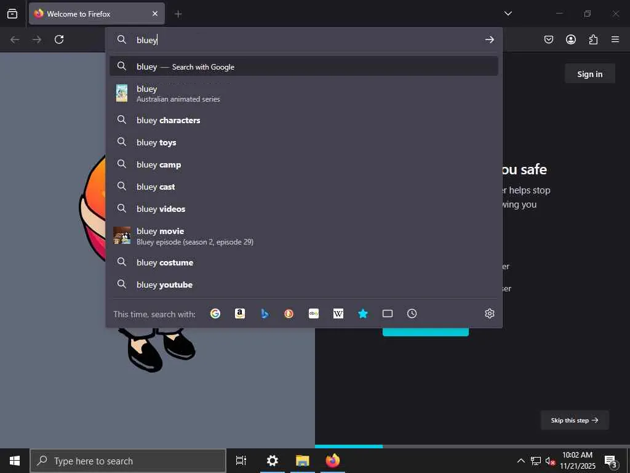Open Save to Pocket

click(x=549, y=39)
